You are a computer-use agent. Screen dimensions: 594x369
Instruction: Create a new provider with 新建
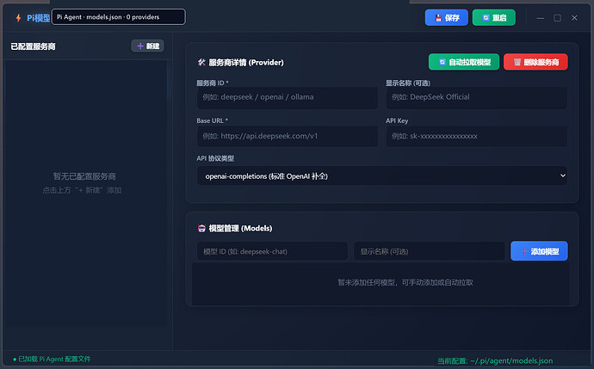click(148, 46)
